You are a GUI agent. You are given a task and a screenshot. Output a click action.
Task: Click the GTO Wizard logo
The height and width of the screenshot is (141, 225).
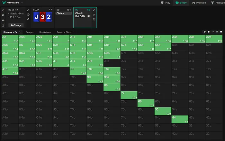coord(4,3)
